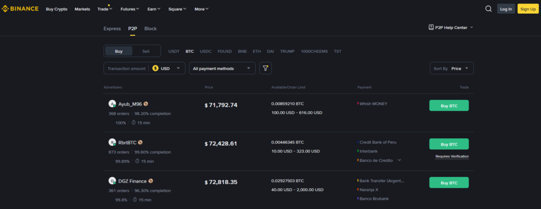This screenshot has height=209, width=541.
Task: Open the Sort By Price dropdown
Action: tap(452, 68)
